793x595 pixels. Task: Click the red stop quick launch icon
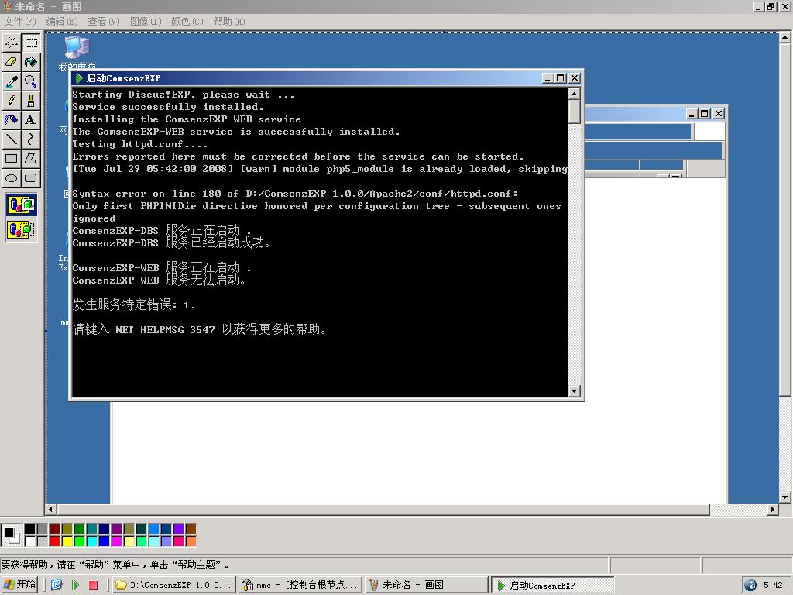(x=93, y=585)
